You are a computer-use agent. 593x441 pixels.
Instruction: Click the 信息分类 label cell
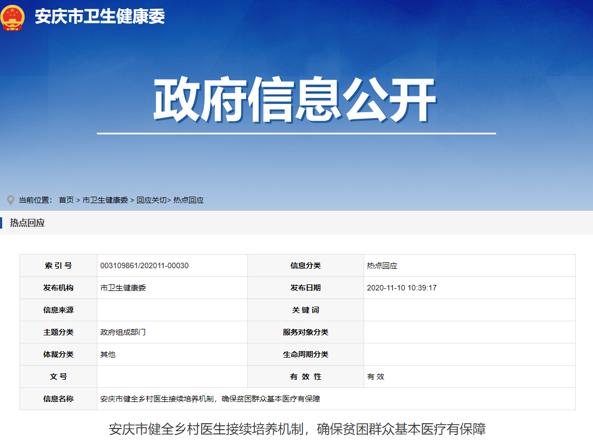point(306,265)
